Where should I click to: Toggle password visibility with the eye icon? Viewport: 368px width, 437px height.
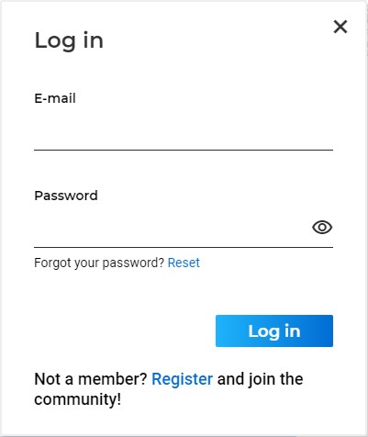click(322, 227)
